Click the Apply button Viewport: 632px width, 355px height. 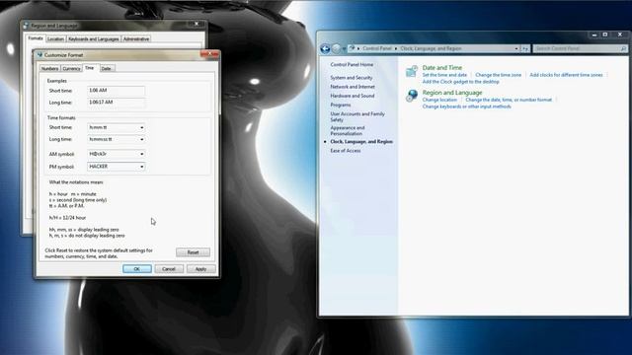pos(200,269)
